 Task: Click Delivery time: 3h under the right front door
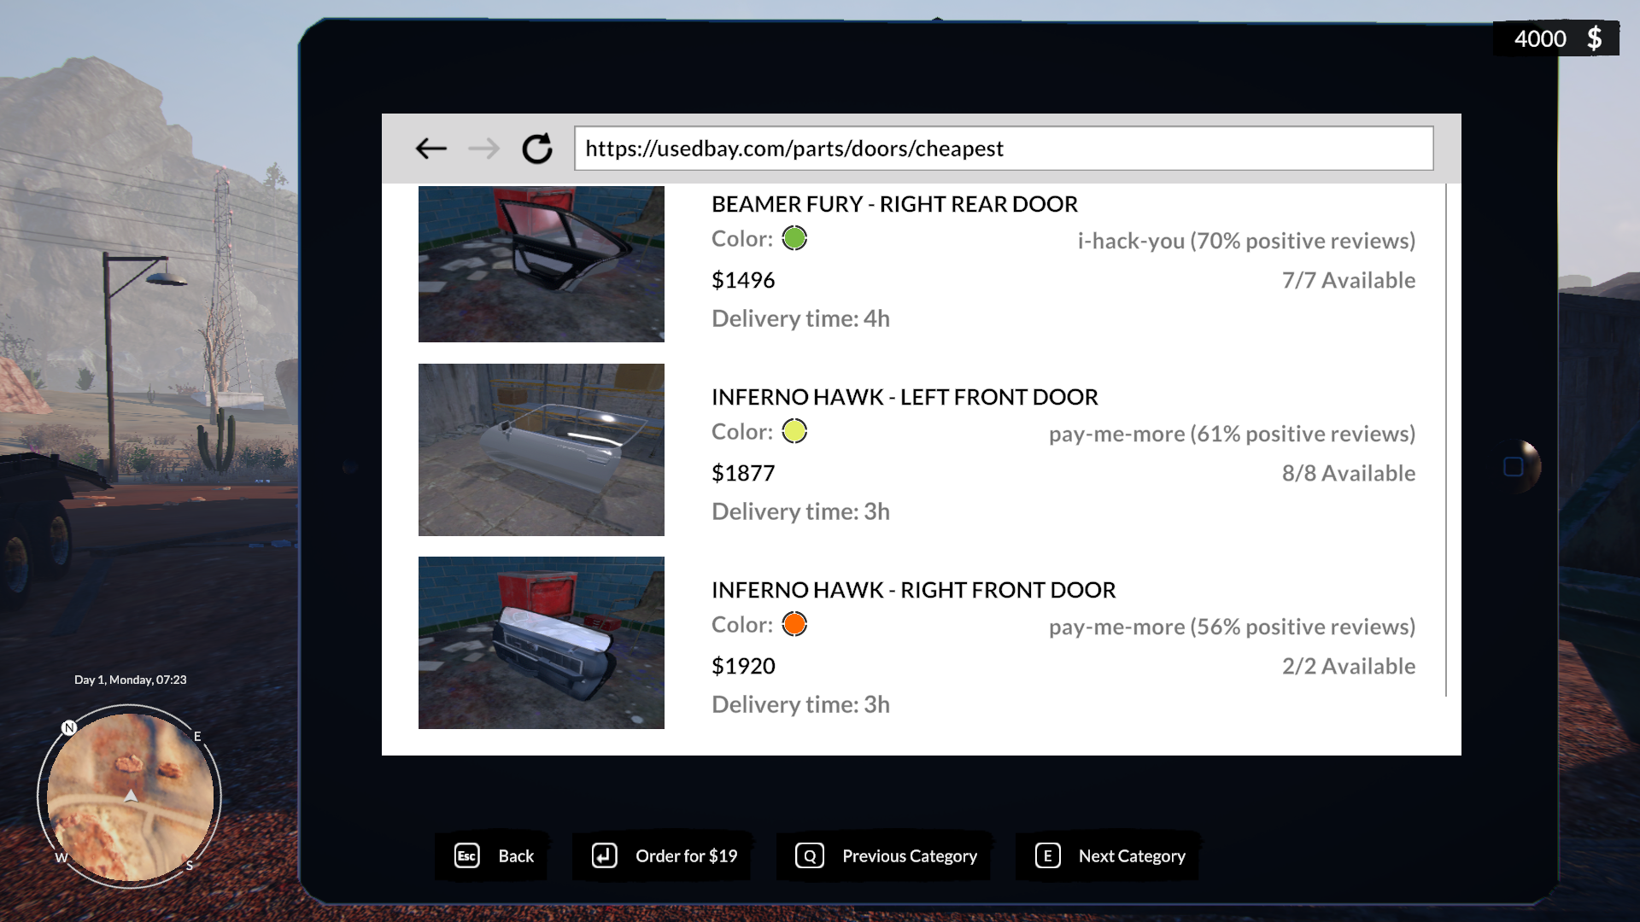coord(800,704)
